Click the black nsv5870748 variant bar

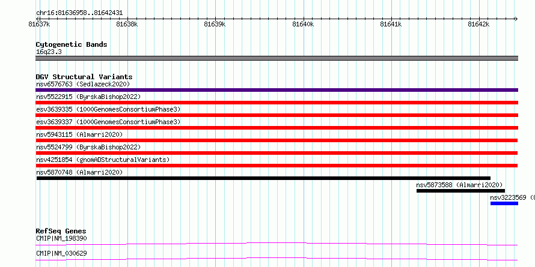[x=263, y=178]
